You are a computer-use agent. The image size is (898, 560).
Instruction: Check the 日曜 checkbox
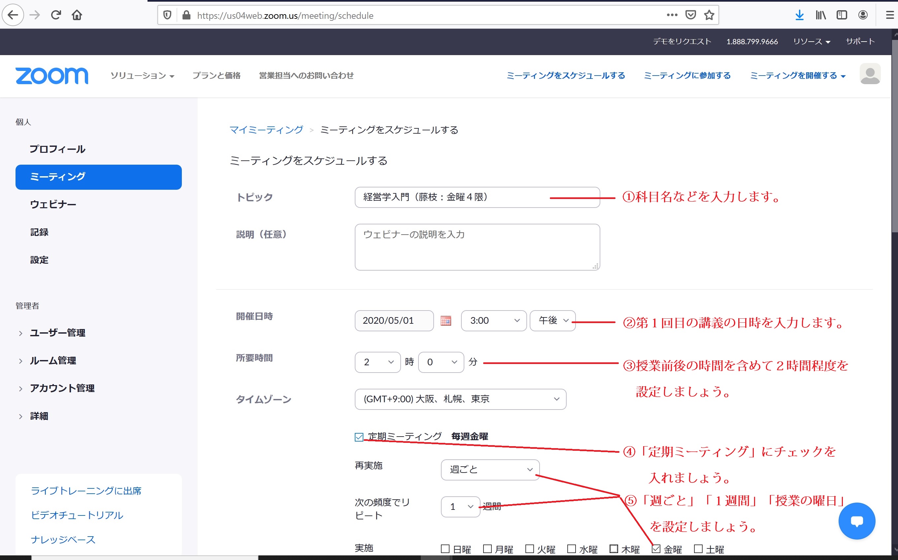pyautogui.click(x=446, y=549)
